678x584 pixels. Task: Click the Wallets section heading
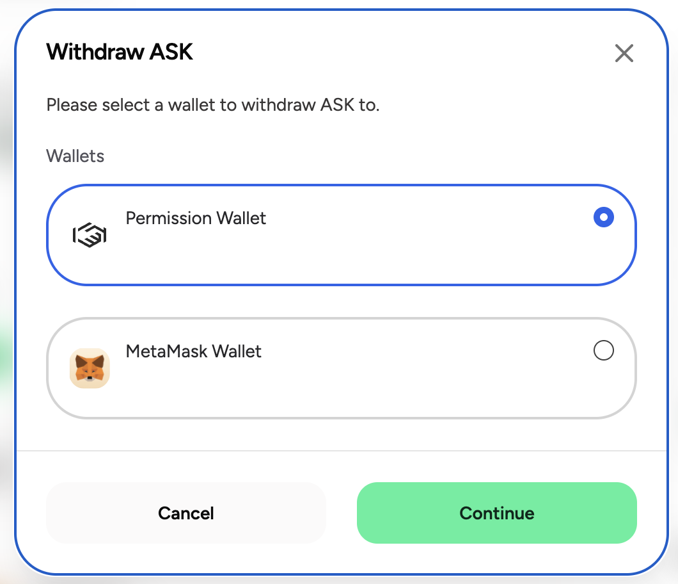point(75,156)
